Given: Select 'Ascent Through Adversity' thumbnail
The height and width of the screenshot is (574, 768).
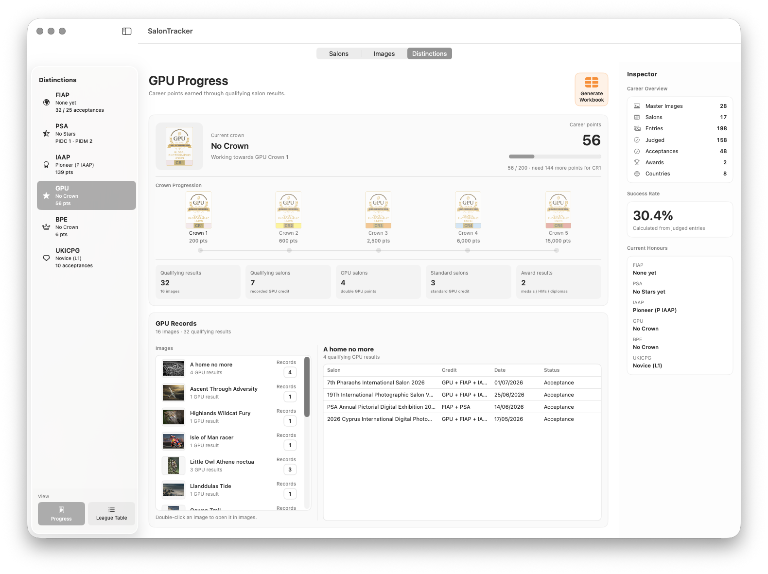Looking at the screenshot, I should [174, 393].
